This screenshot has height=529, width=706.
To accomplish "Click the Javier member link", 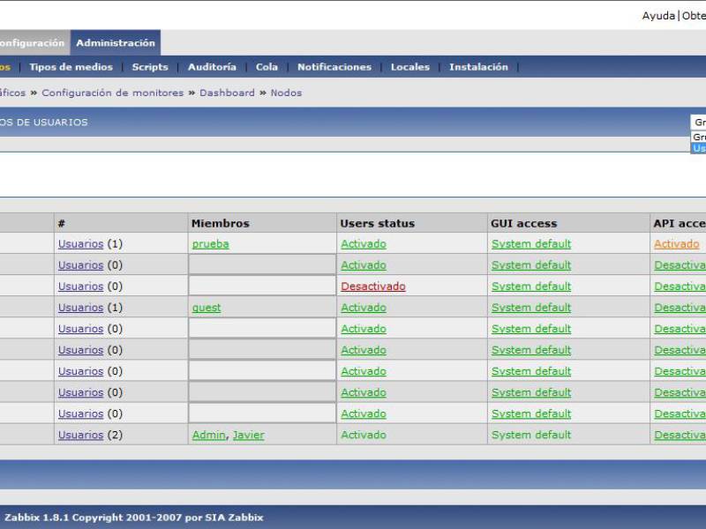I will click(x=248, y=435).
